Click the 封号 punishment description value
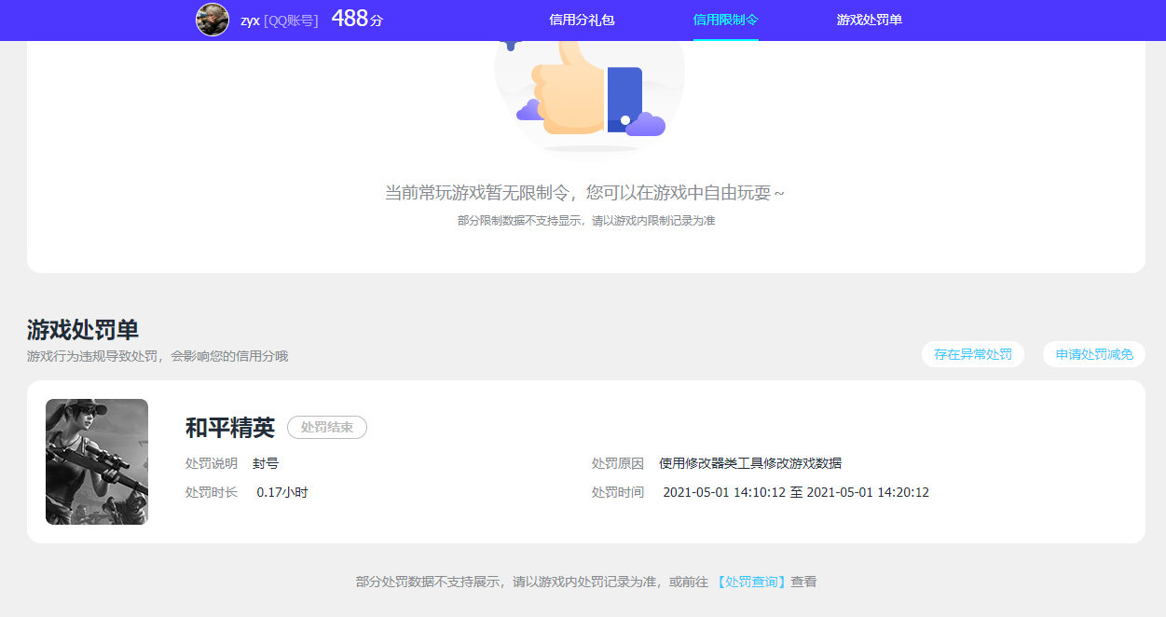Image resolution: width=1166 pixels, height=617 pixels. point(266,463)
